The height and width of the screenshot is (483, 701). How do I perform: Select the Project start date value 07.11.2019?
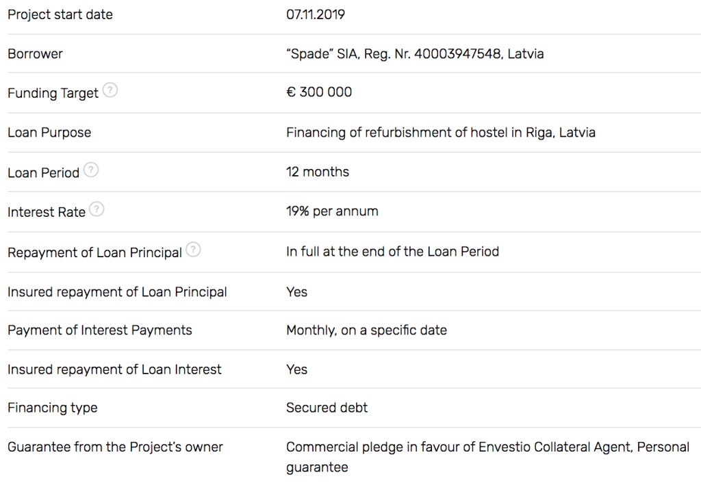(316, 14)
